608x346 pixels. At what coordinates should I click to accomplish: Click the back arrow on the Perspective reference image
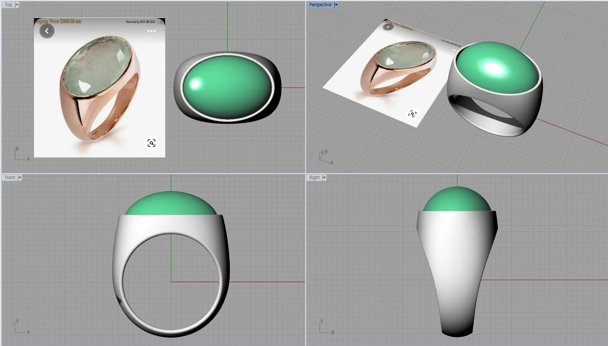(388, 27)
